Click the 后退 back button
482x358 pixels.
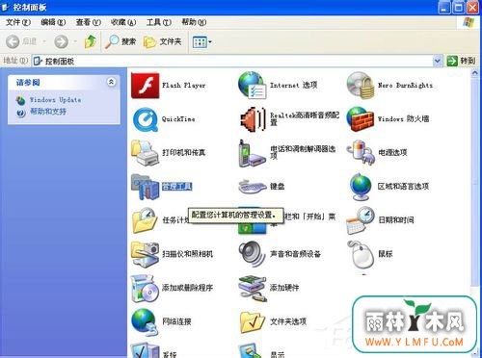[x=21, y=41]
